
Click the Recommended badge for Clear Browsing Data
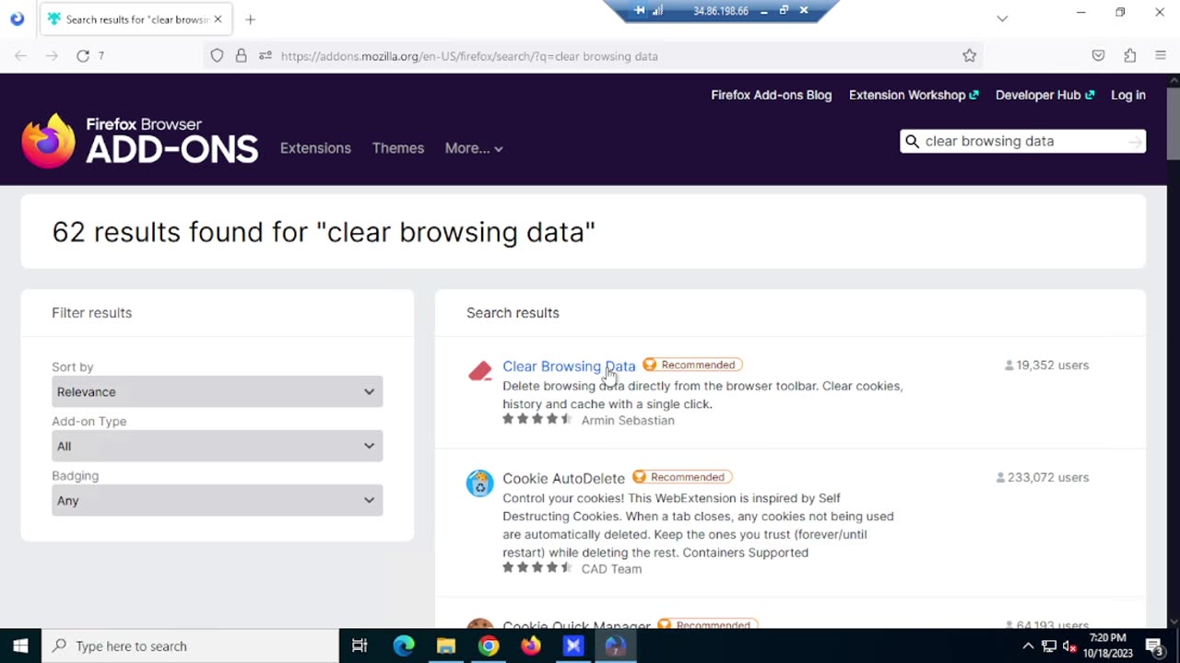692,365
